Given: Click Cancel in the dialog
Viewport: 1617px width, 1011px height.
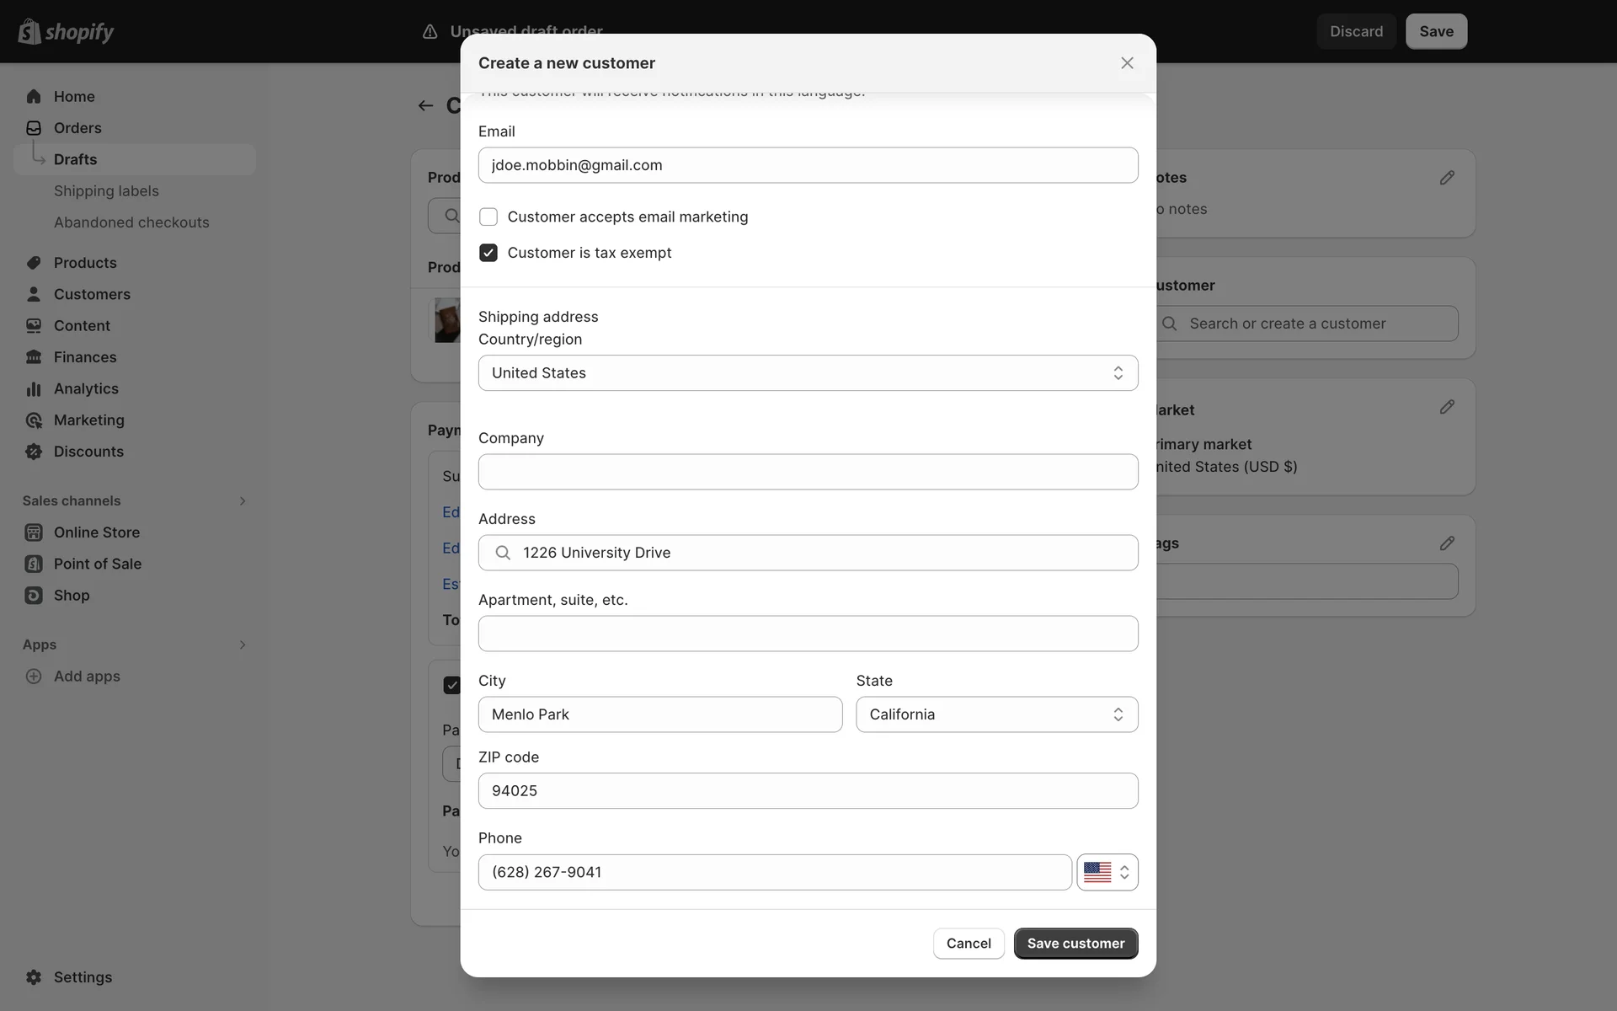Looking at the screenshot, I should 968,944.
